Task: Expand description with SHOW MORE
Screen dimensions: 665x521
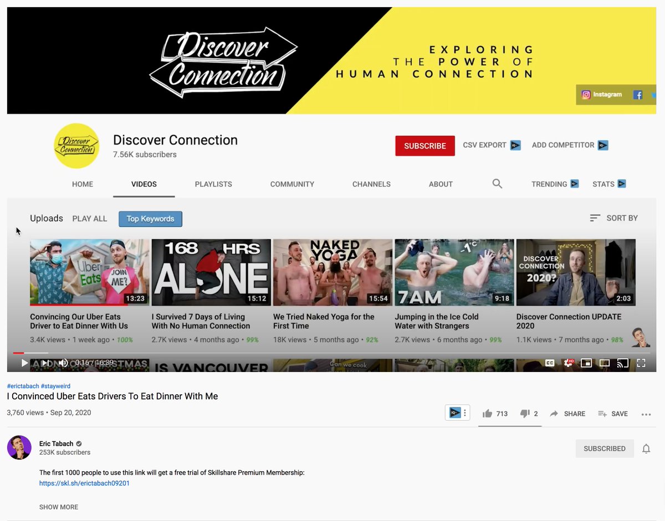Action: [x=59, y=507]
